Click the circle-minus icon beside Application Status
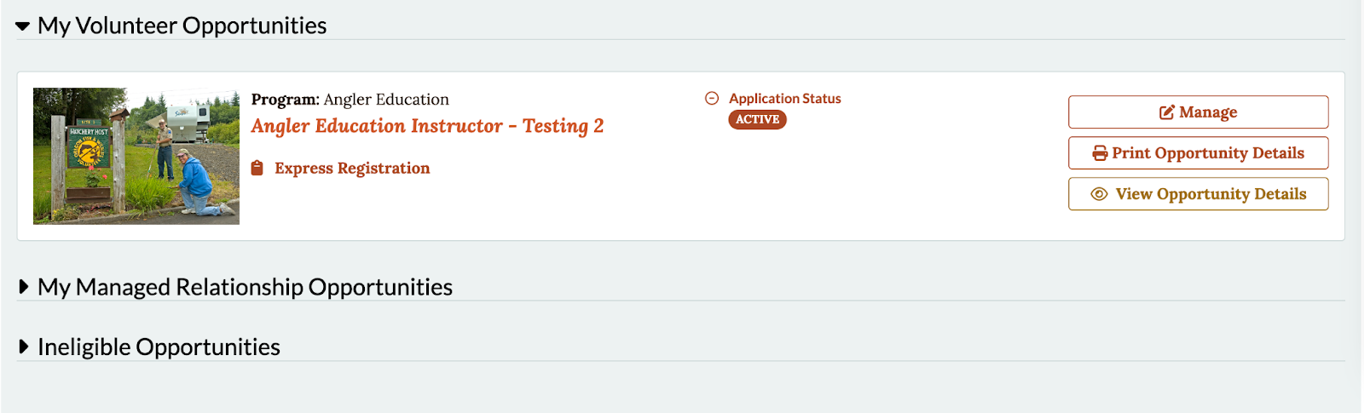Image resolution: width=1364 pixels, height=413 pixels. pyautogui.click(x=712, y=98)
